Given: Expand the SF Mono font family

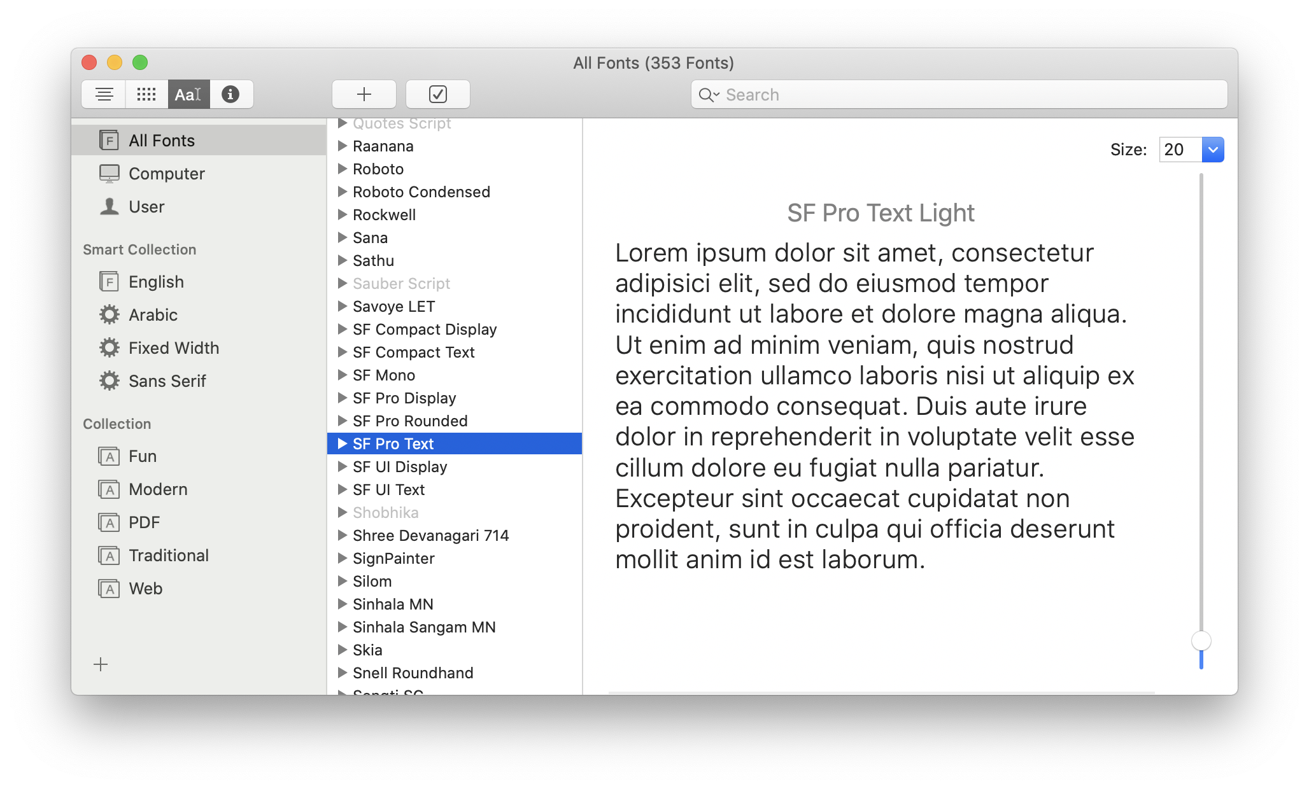Looking at the screenshot, I should point(342,375).
